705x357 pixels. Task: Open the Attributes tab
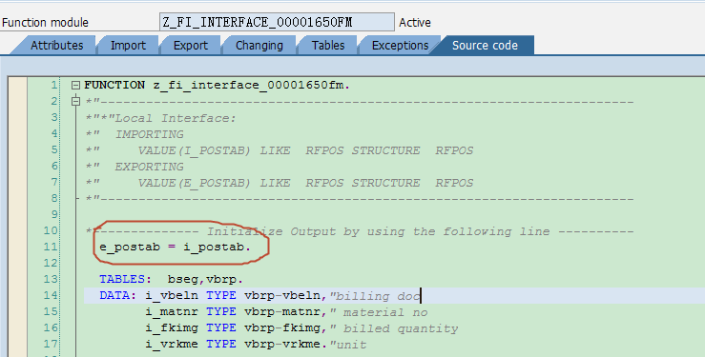(x=56, y=46)
